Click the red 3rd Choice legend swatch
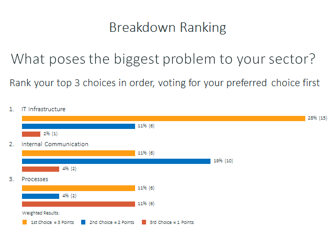 click(144, 222)
